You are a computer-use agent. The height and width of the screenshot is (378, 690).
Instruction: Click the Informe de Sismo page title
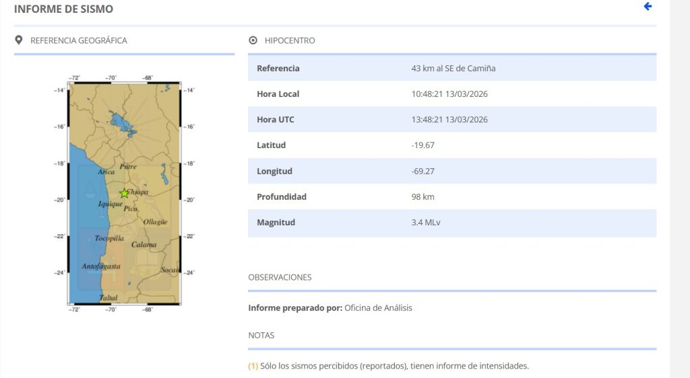pos(63,9)
